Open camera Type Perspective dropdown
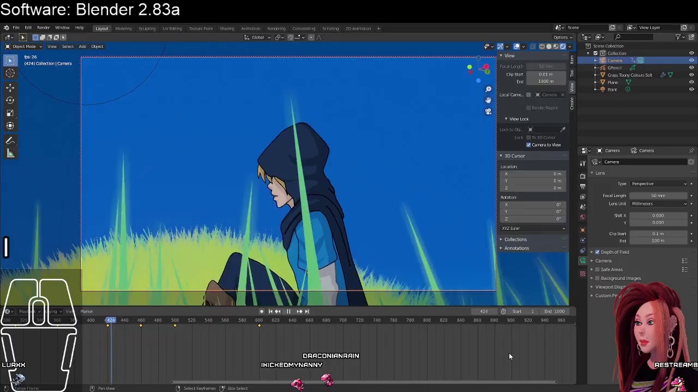 click(x=659, y=183)
